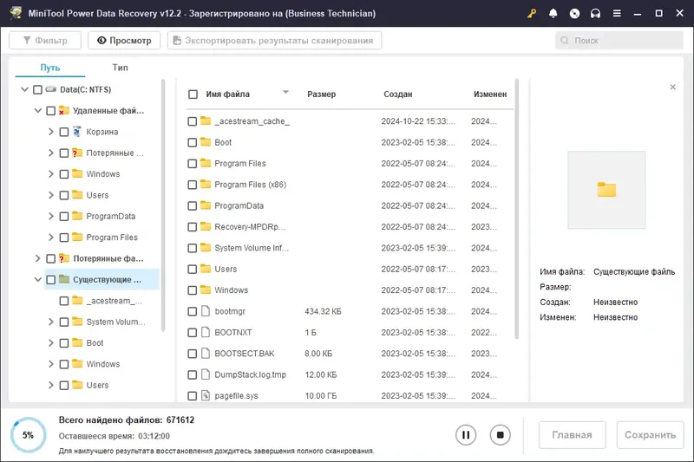The width and height of the screenshot is (694, 462).
Task: Expand the ProgramData tree node
Action: point(51,216)
